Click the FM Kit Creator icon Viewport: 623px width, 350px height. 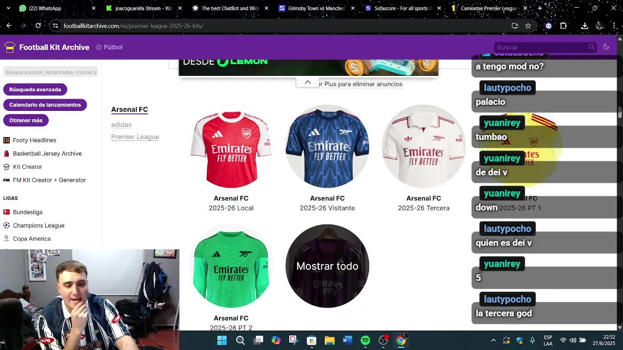6,180
